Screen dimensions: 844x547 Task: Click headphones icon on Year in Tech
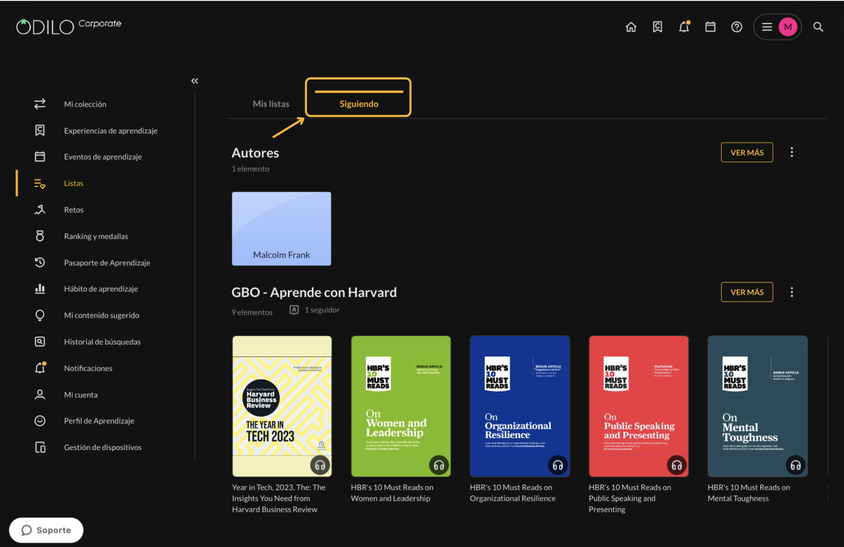click(320, 466)
